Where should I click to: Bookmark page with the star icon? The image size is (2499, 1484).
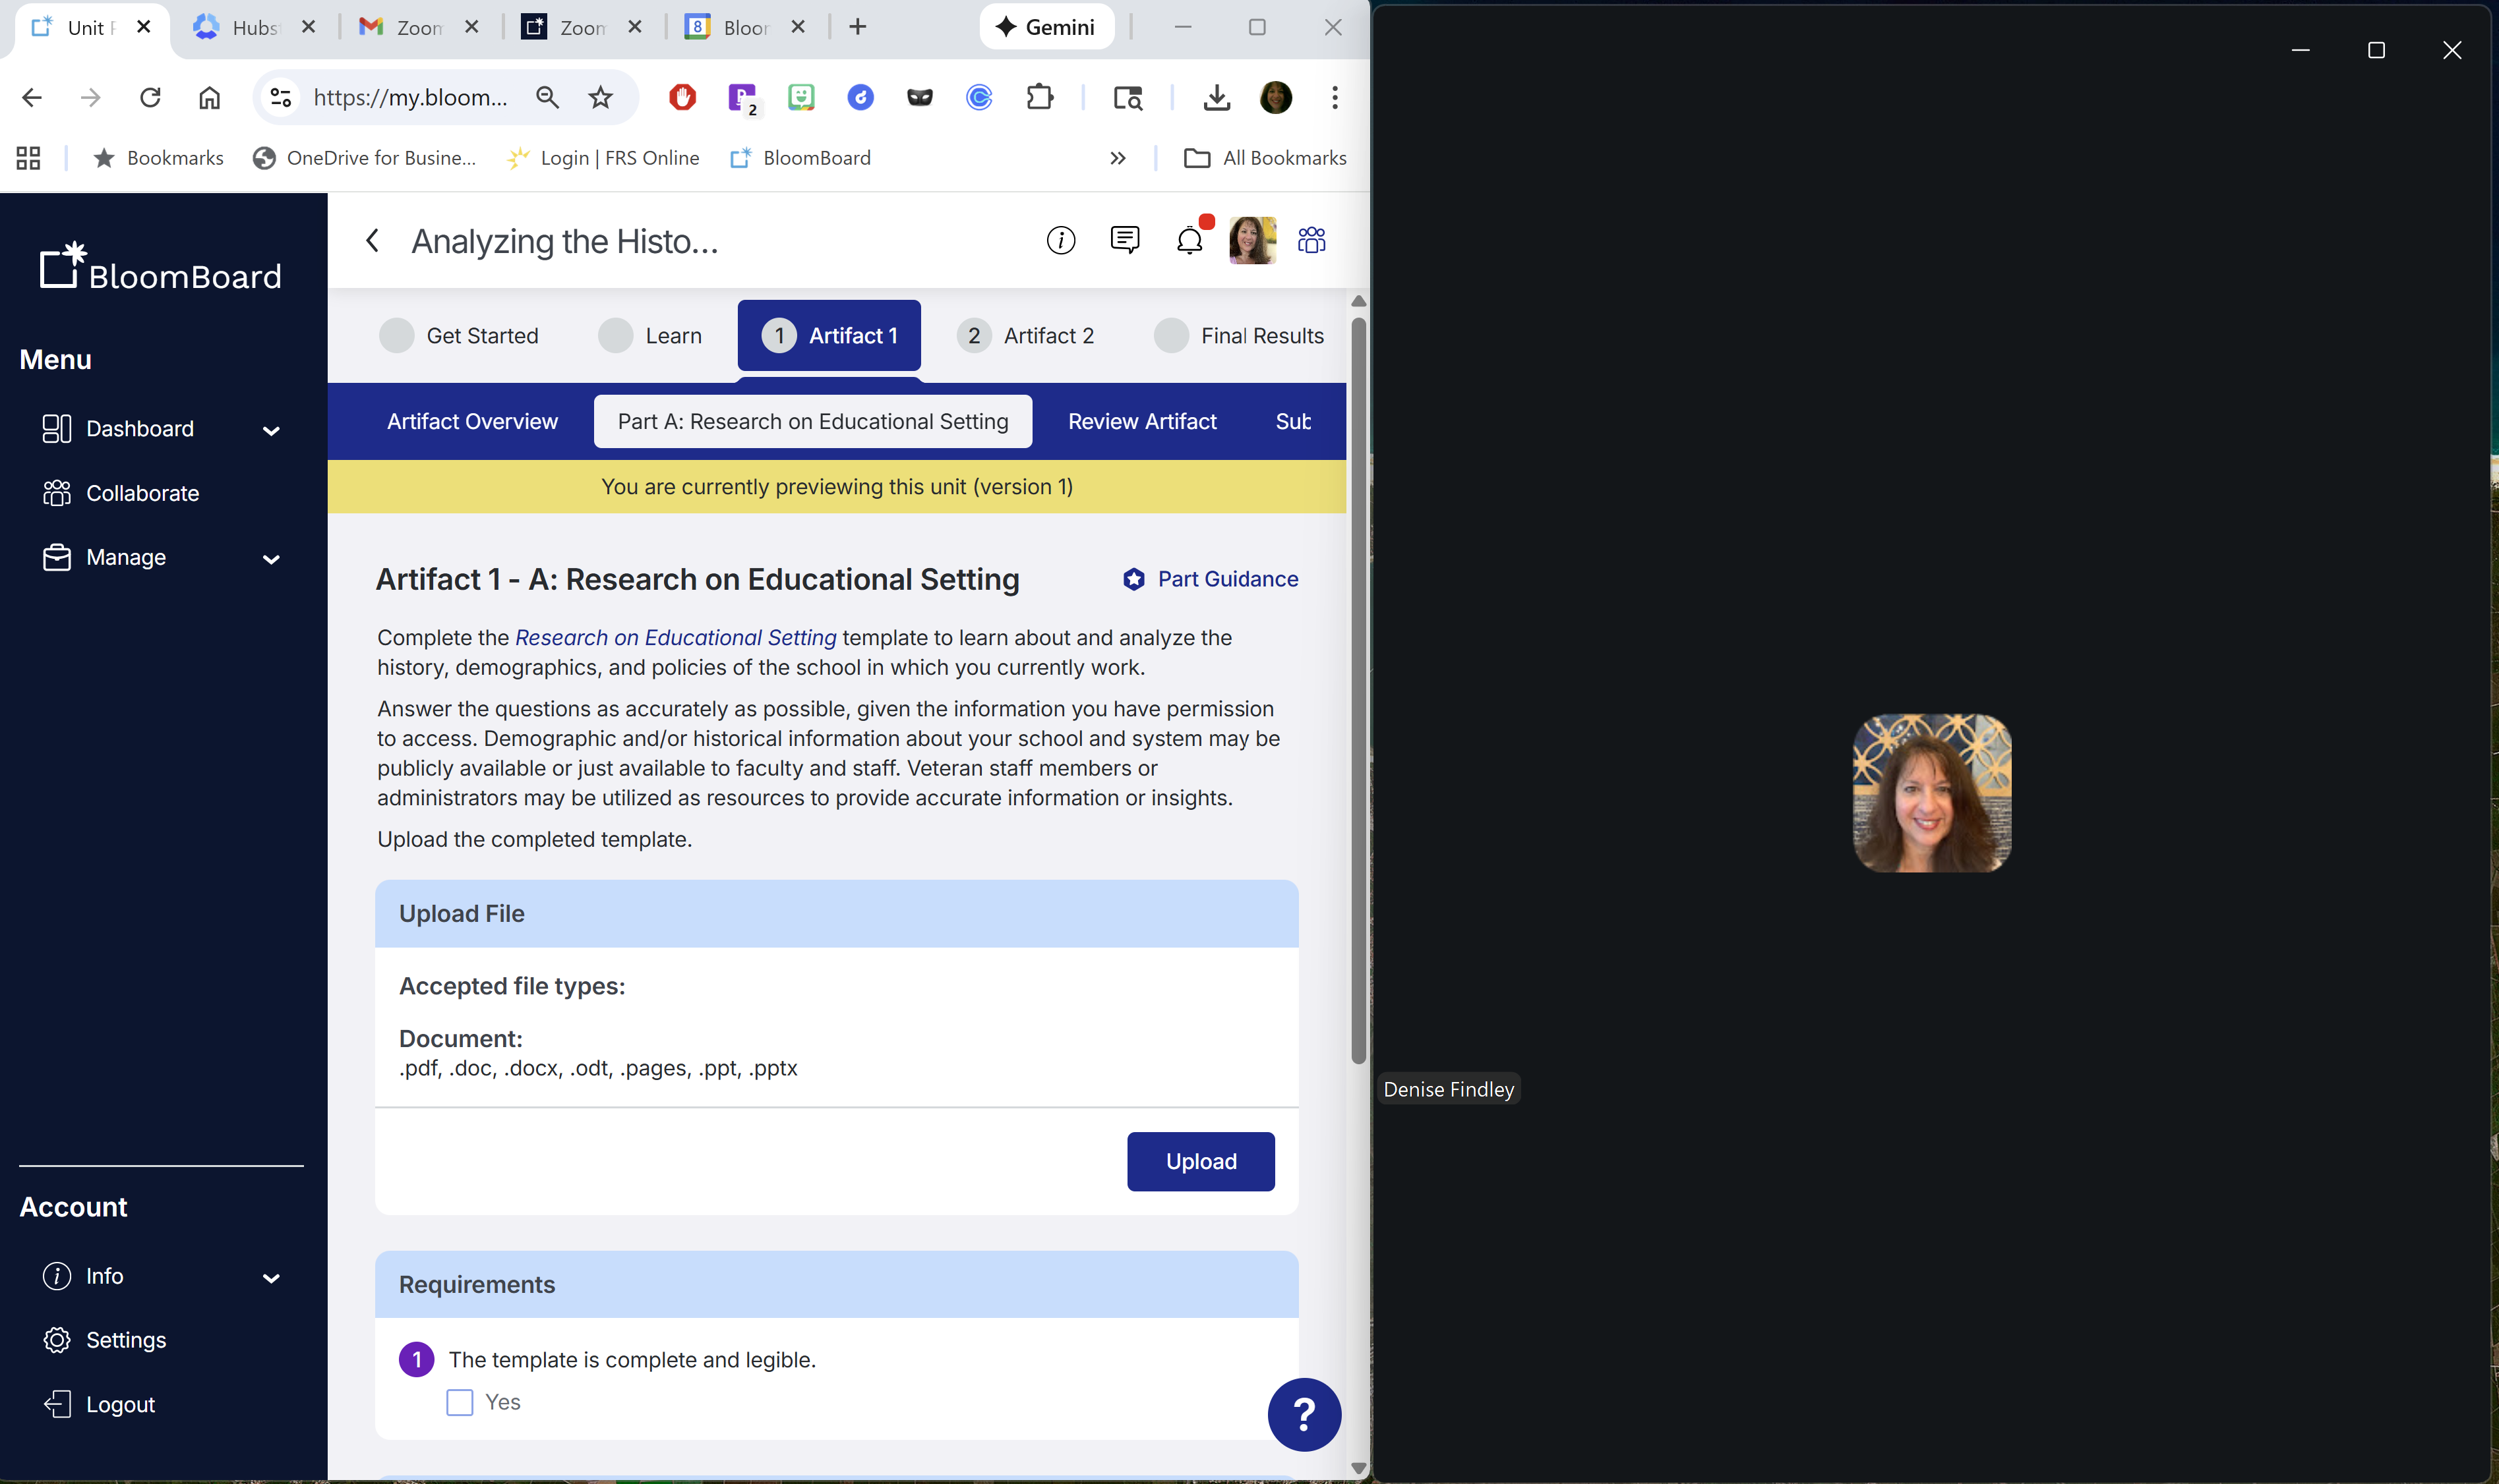(x=600, y=97)
